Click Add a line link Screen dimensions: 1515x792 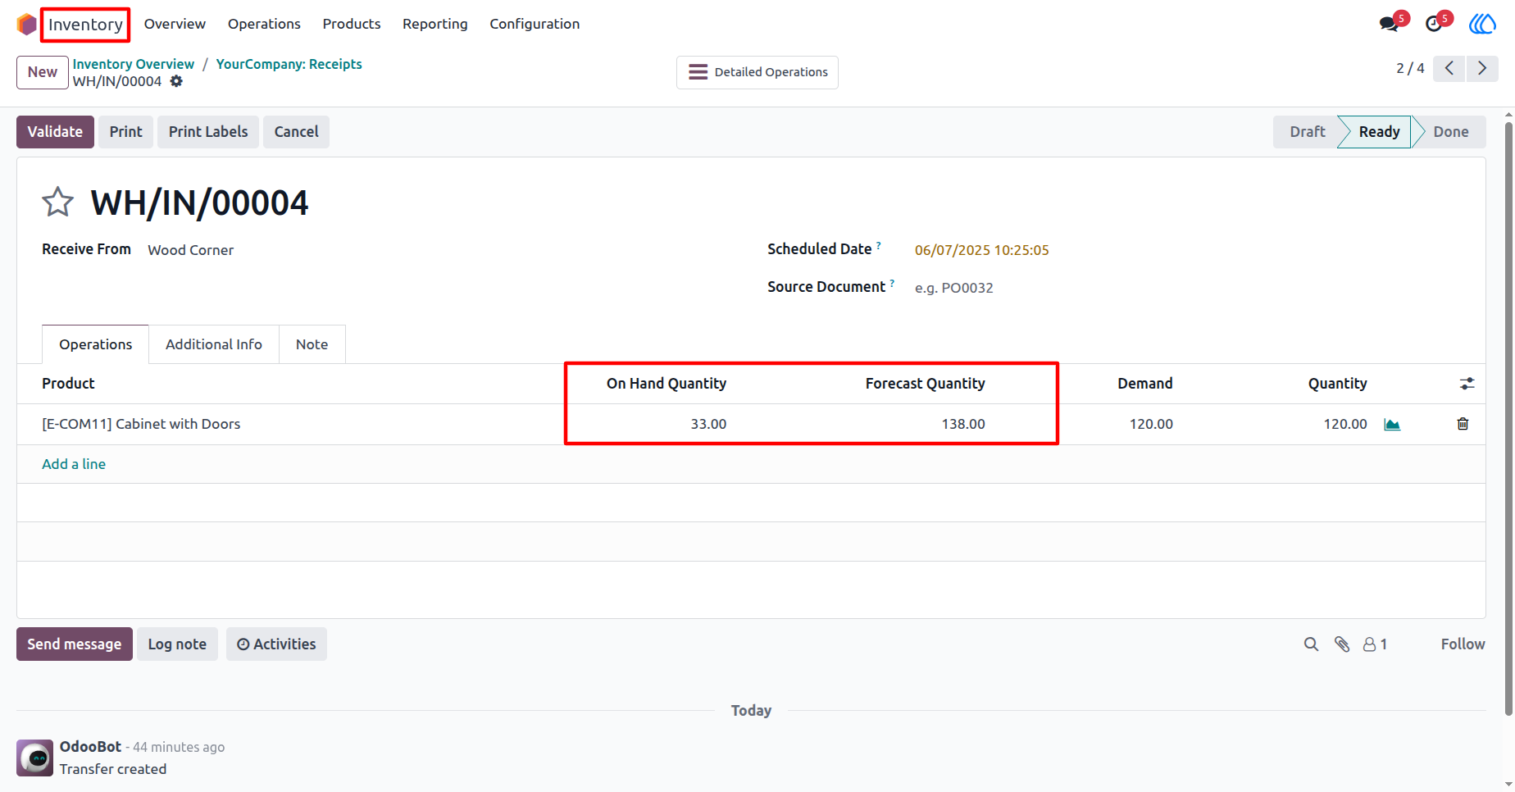(74, 464)
